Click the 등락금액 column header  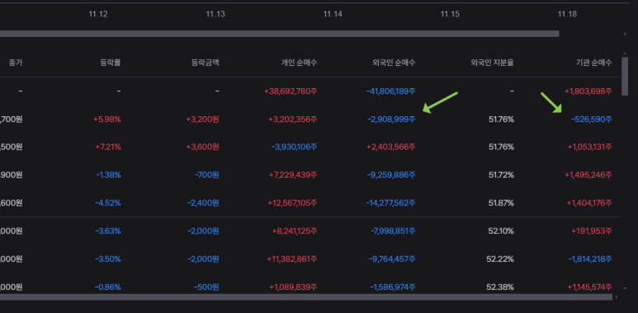coord(206,63)
